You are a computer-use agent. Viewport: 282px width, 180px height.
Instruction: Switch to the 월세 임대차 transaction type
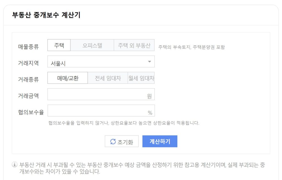(141, 78)
